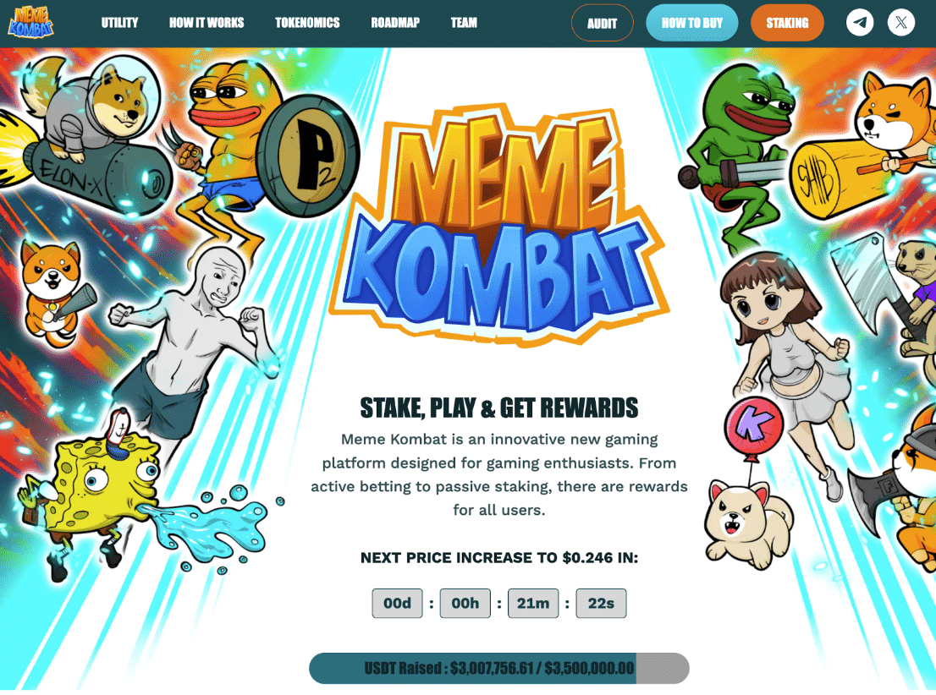Click the How To Buy button
This screenshot has height=695, width=936.
(692, 24)
